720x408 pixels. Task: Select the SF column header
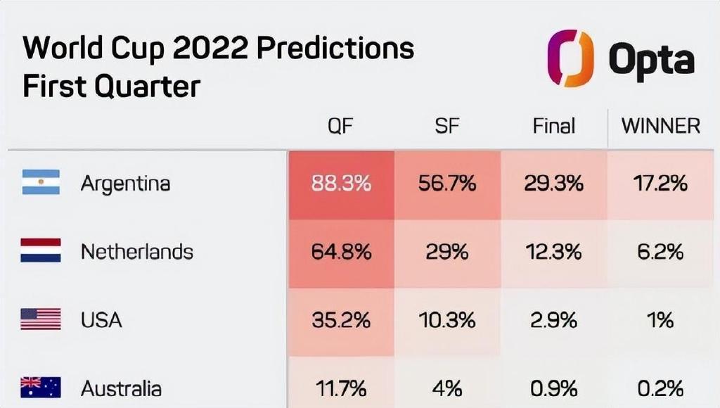(x=446, y=126)
